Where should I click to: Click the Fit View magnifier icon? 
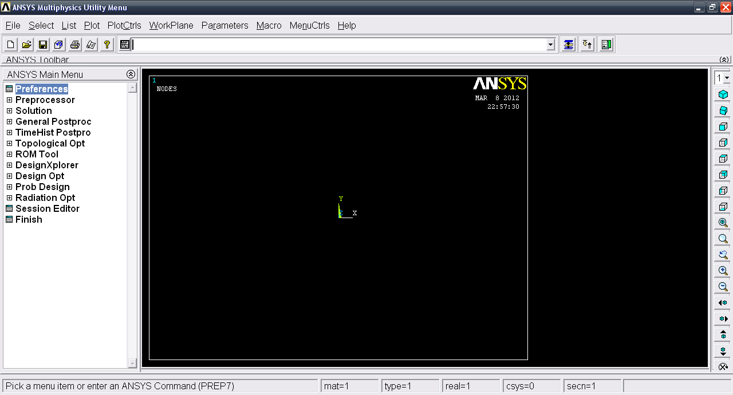coord(723,223)
